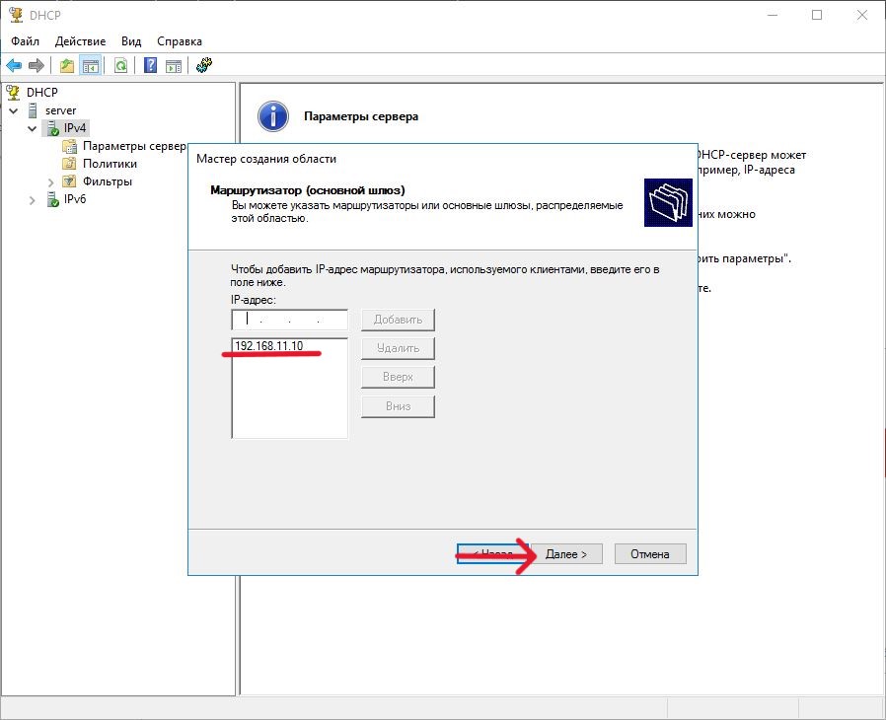Expand the IPv6 tree node
This screenshot has width=886, height=720.
tap(33, 199)
